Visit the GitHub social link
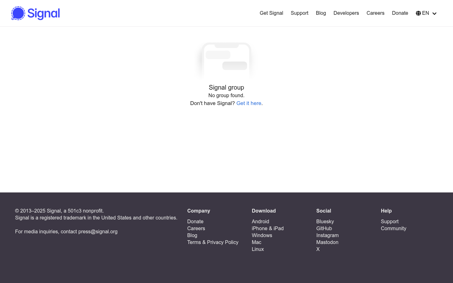 coord(324,228)
